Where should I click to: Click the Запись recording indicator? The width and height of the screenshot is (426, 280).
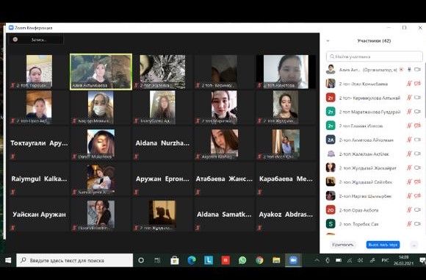[x=37, y=40]
